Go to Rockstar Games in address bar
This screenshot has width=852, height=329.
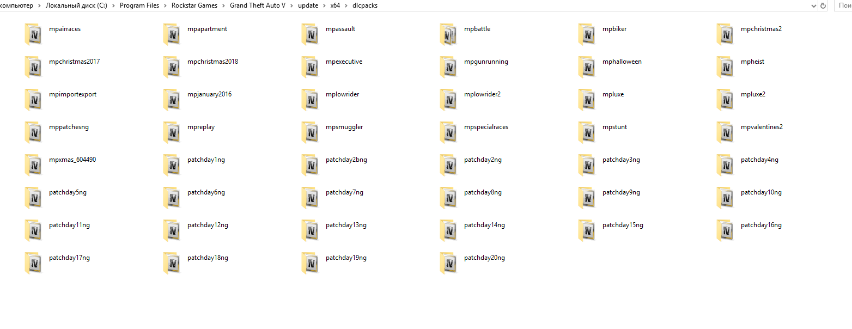point(194,5)
